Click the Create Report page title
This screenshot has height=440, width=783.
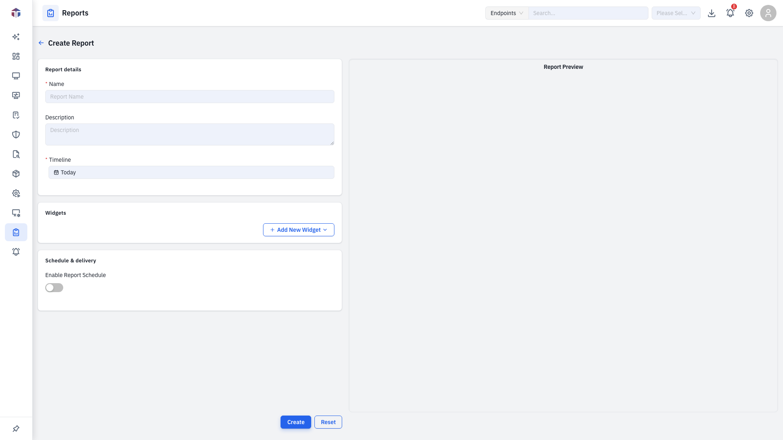click(71, 43)
